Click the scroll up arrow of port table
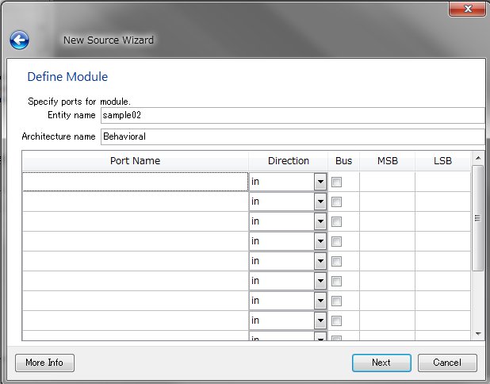 (478, 159)
